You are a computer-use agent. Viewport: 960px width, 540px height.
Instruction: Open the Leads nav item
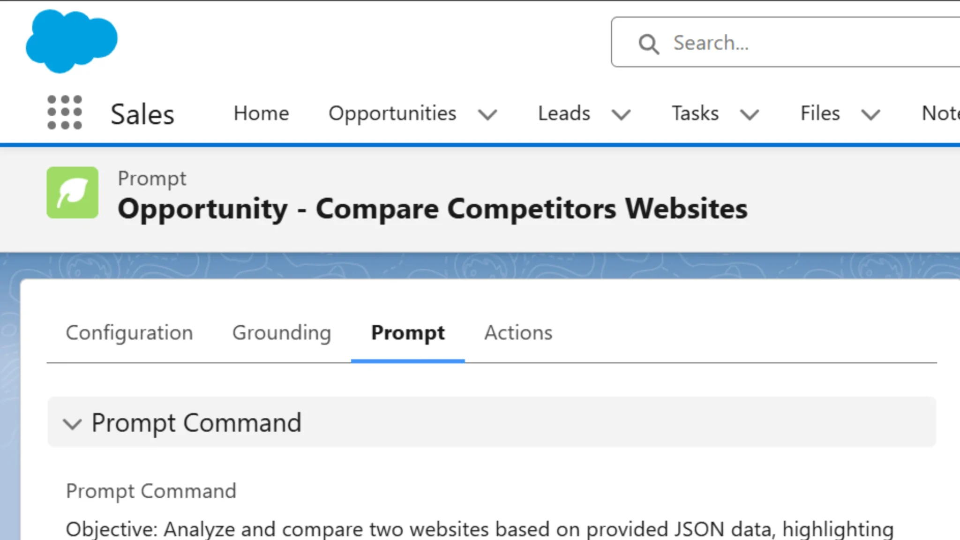564,113
